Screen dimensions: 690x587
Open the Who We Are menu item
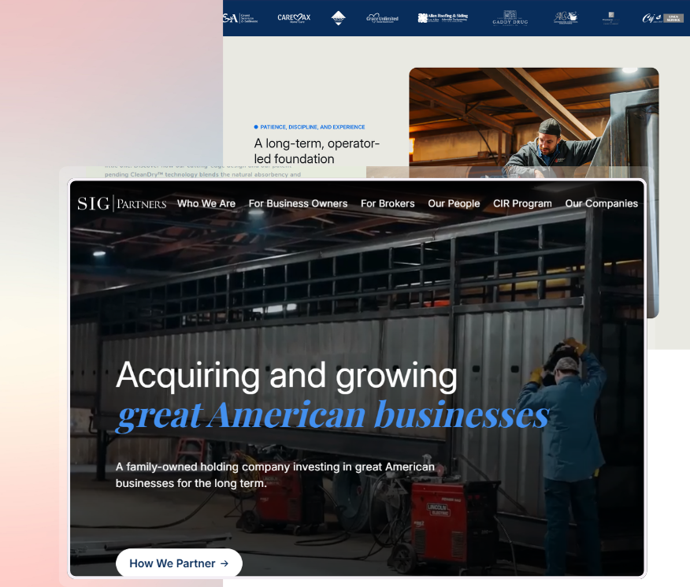[206, 203]
